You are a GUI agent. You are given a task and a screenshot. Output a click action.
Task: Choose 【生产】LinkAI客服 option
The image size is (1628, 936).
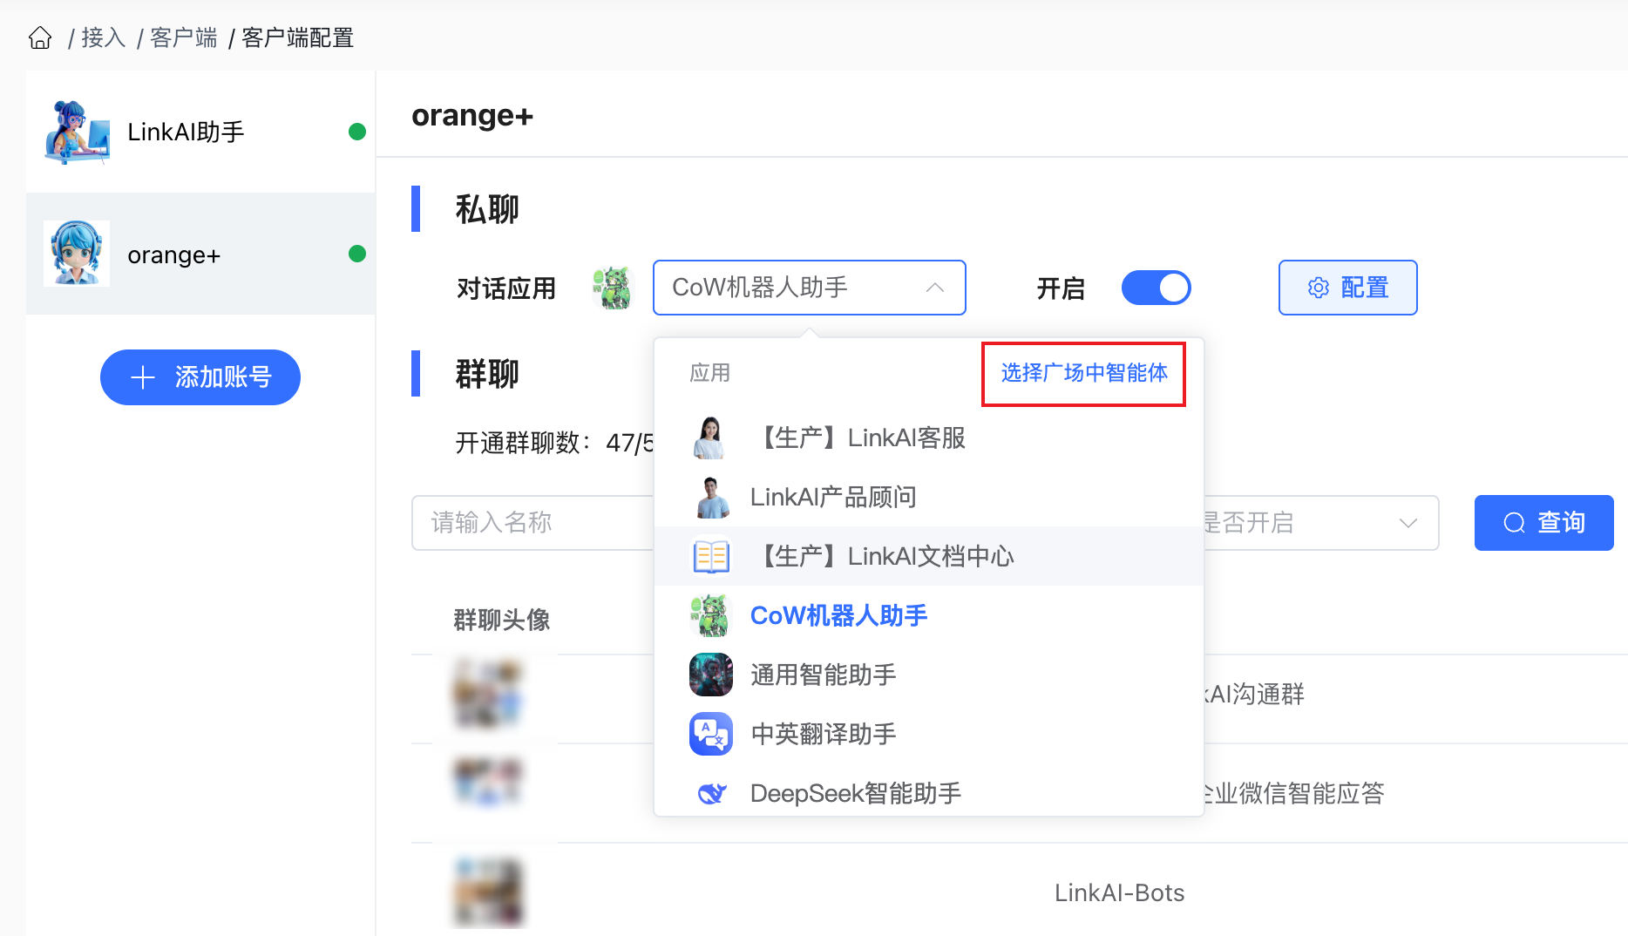[929, 437]
